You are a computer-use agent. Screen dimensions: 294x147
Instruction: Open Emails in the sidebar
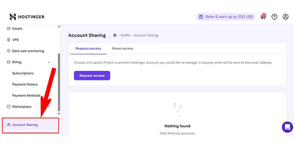17,29
